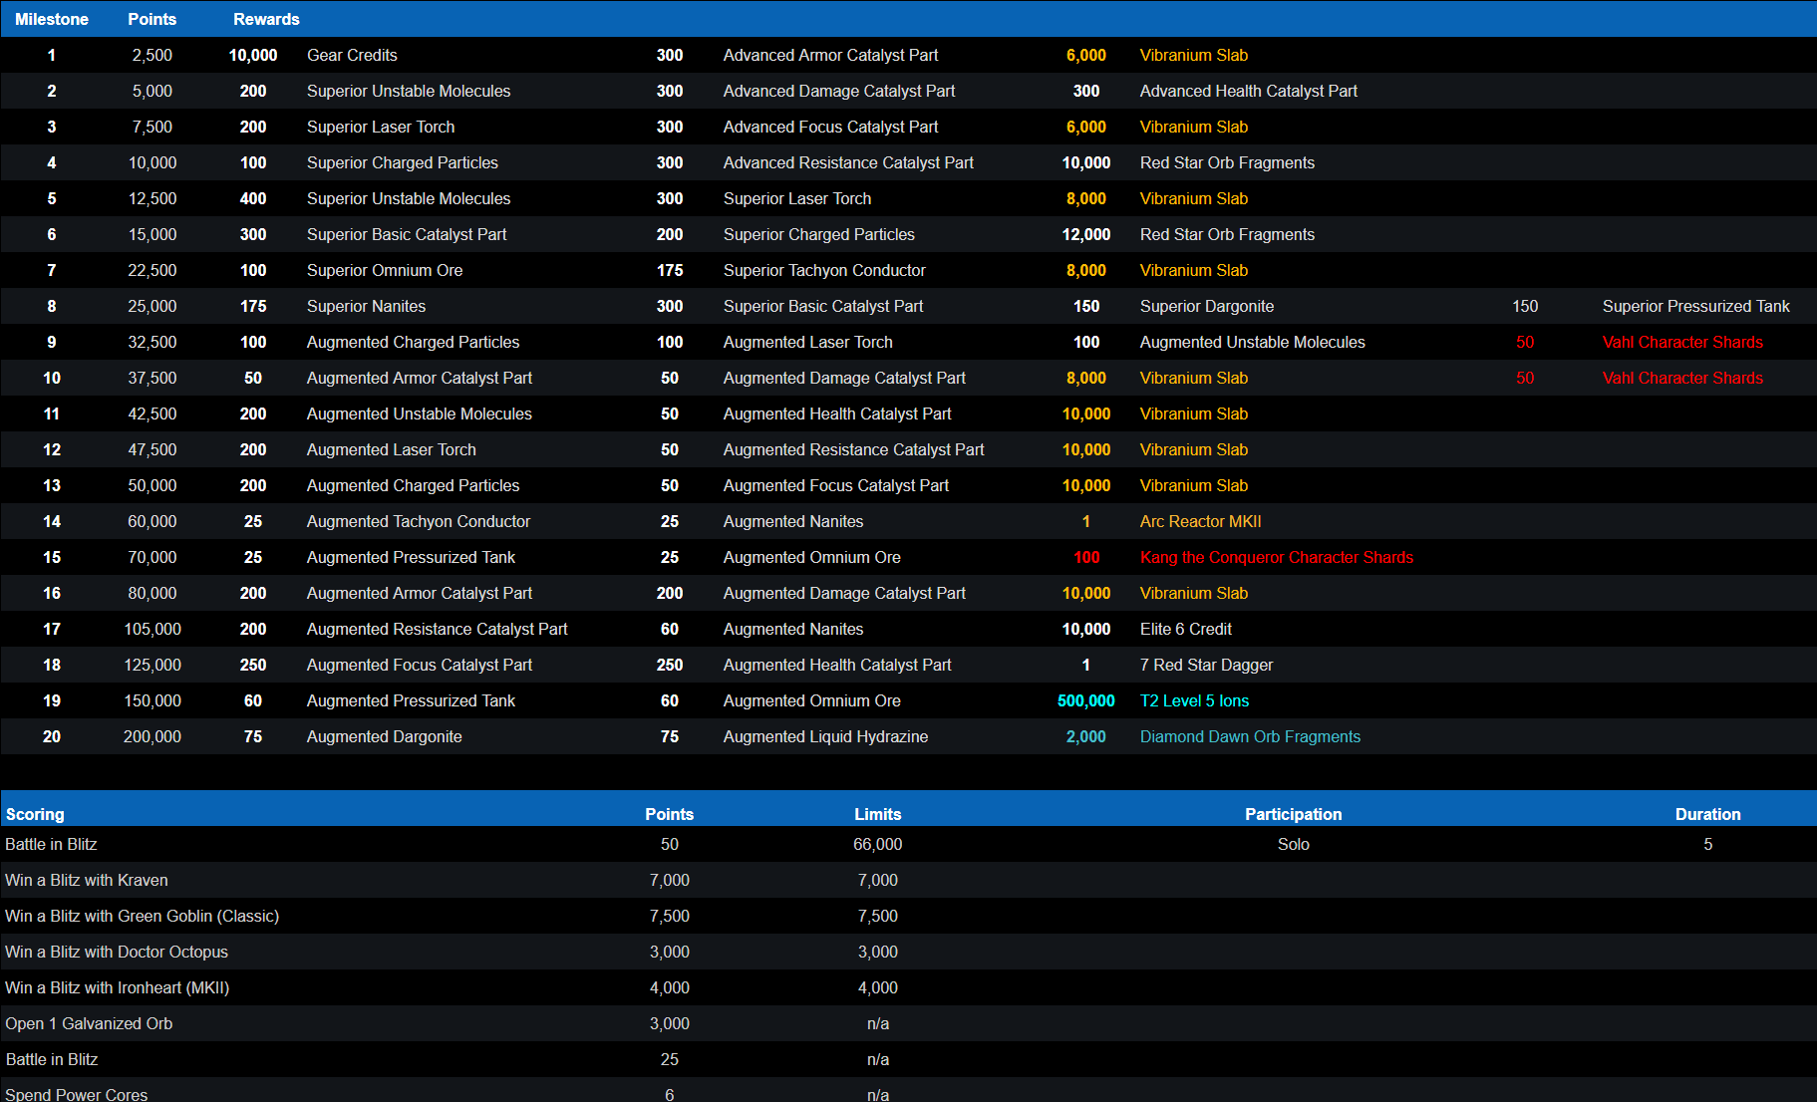
Task: Select the Win a Blitz with Kraven row
Action: click(x=87, y=880)
